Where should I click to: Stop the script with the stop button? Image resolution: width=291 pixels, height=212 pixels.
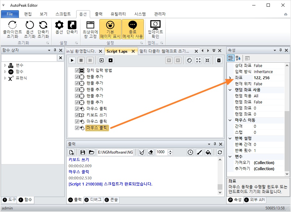click(81, 60)
